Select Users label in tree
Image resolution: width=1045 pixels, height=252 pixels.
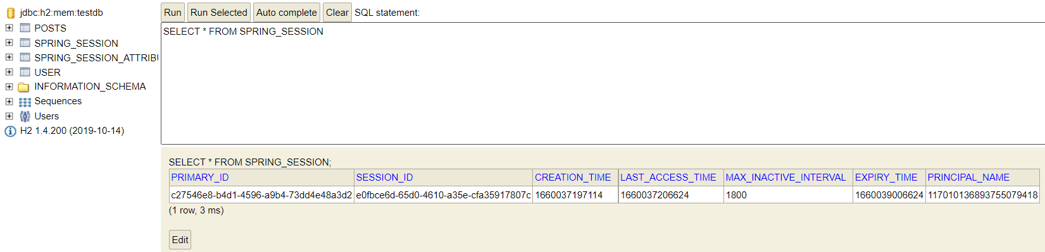tap(47, 116)
